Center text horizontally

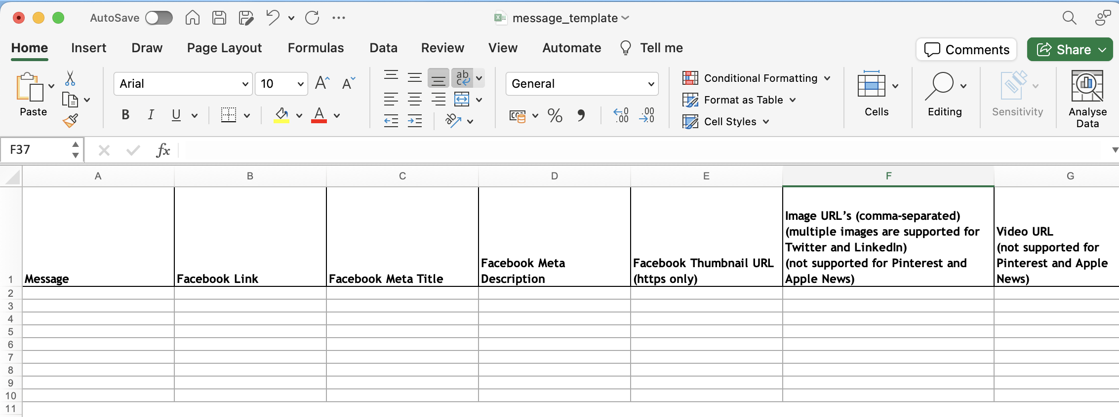coord(415,100)
